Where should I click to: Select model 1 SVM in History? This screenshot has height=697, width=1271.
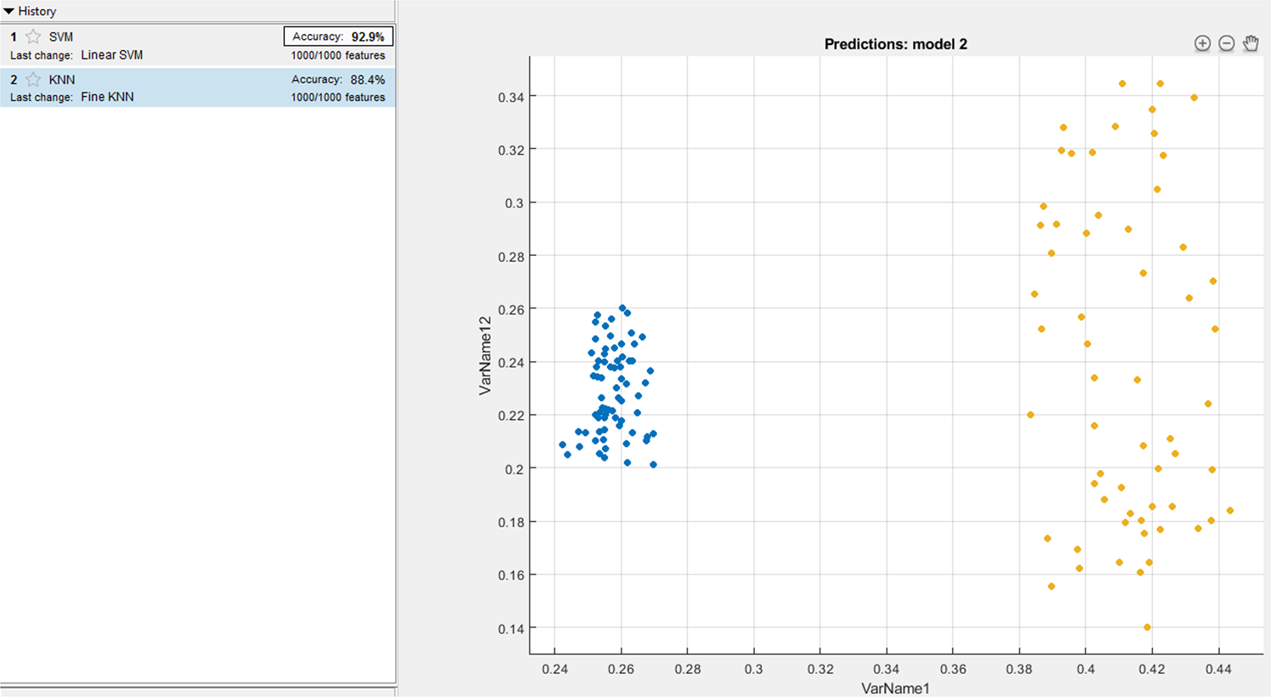click(x=61, y=37)
